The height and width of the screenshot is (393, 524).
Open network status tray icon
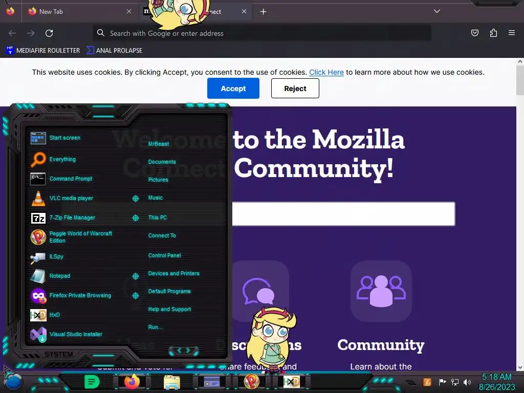pos(455,382)
